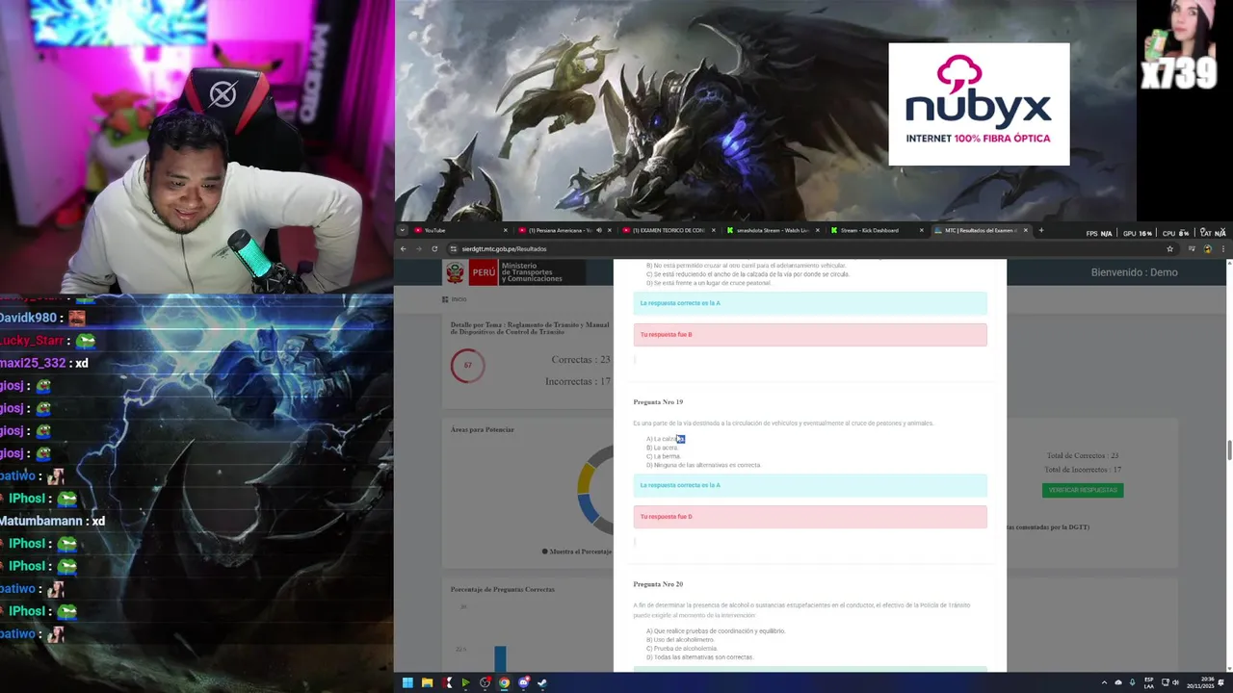Image resolution: width=1233 pixels, height=693 pixels.
Task: Click the nubyx internet fibra óptica banner
Action: coord(979,104)
